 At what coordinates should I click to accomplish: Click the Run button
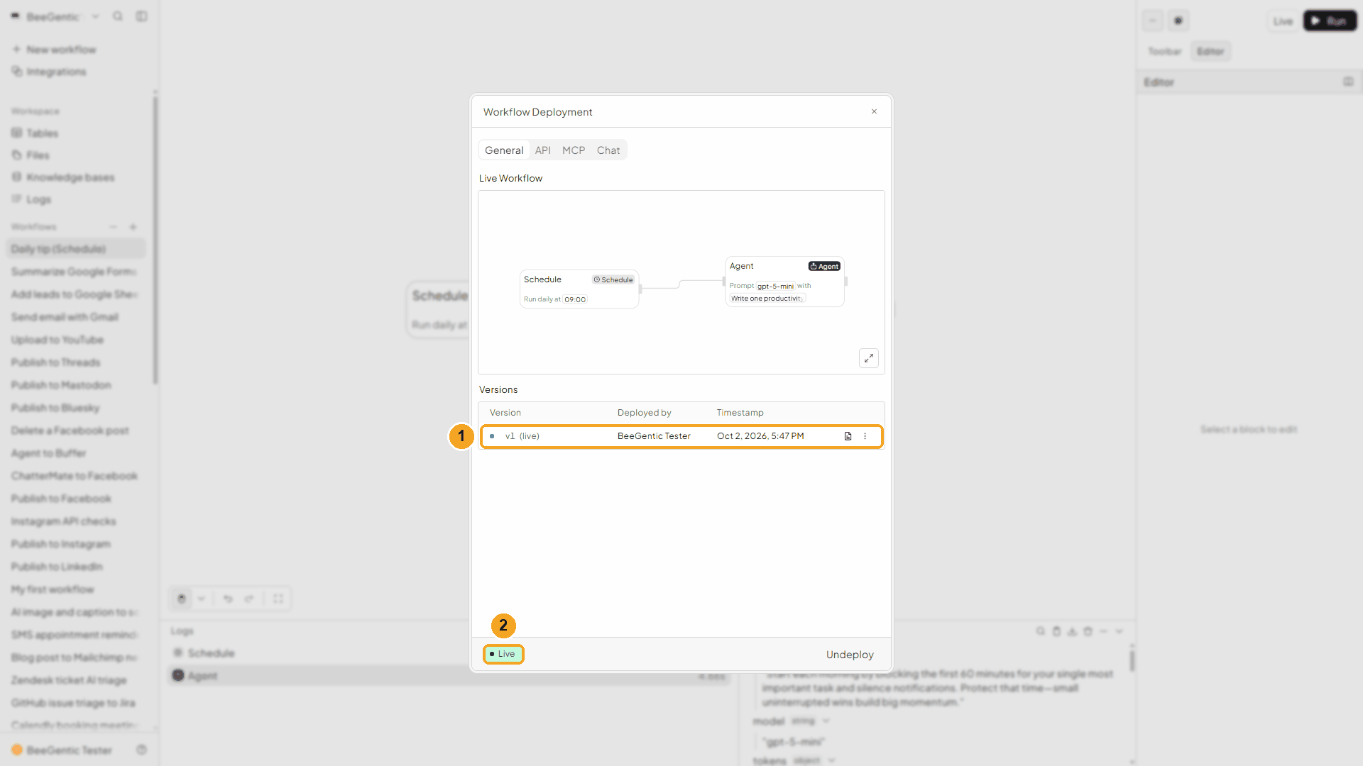coord(1330,21)
